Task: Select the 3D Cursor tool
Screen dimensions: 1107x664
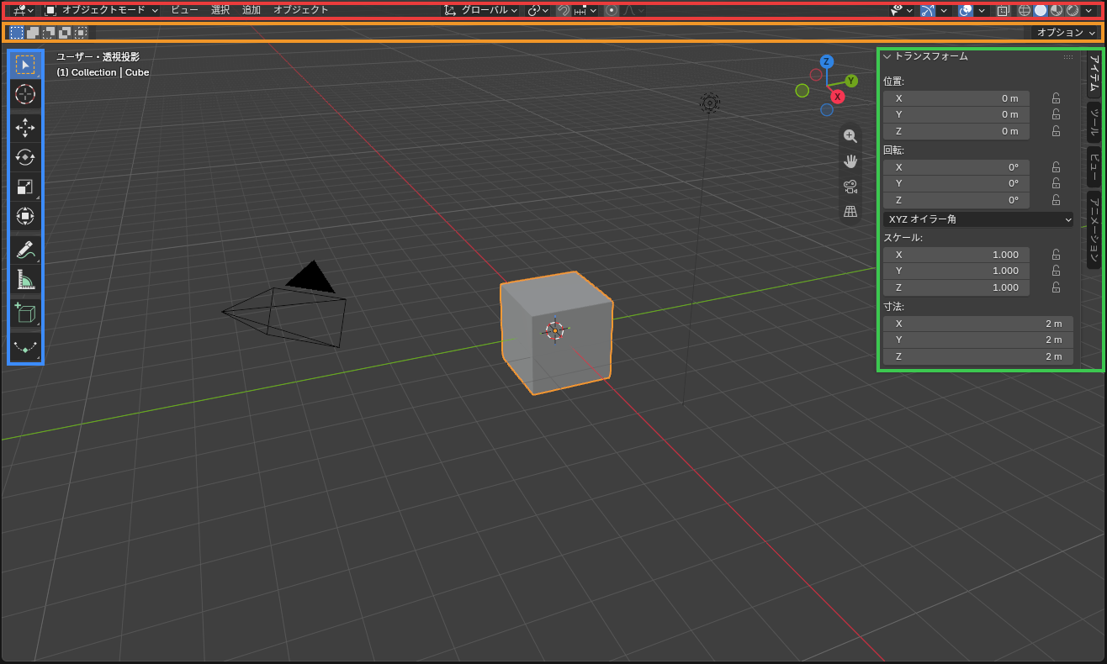Action: (x=25, y=94)
